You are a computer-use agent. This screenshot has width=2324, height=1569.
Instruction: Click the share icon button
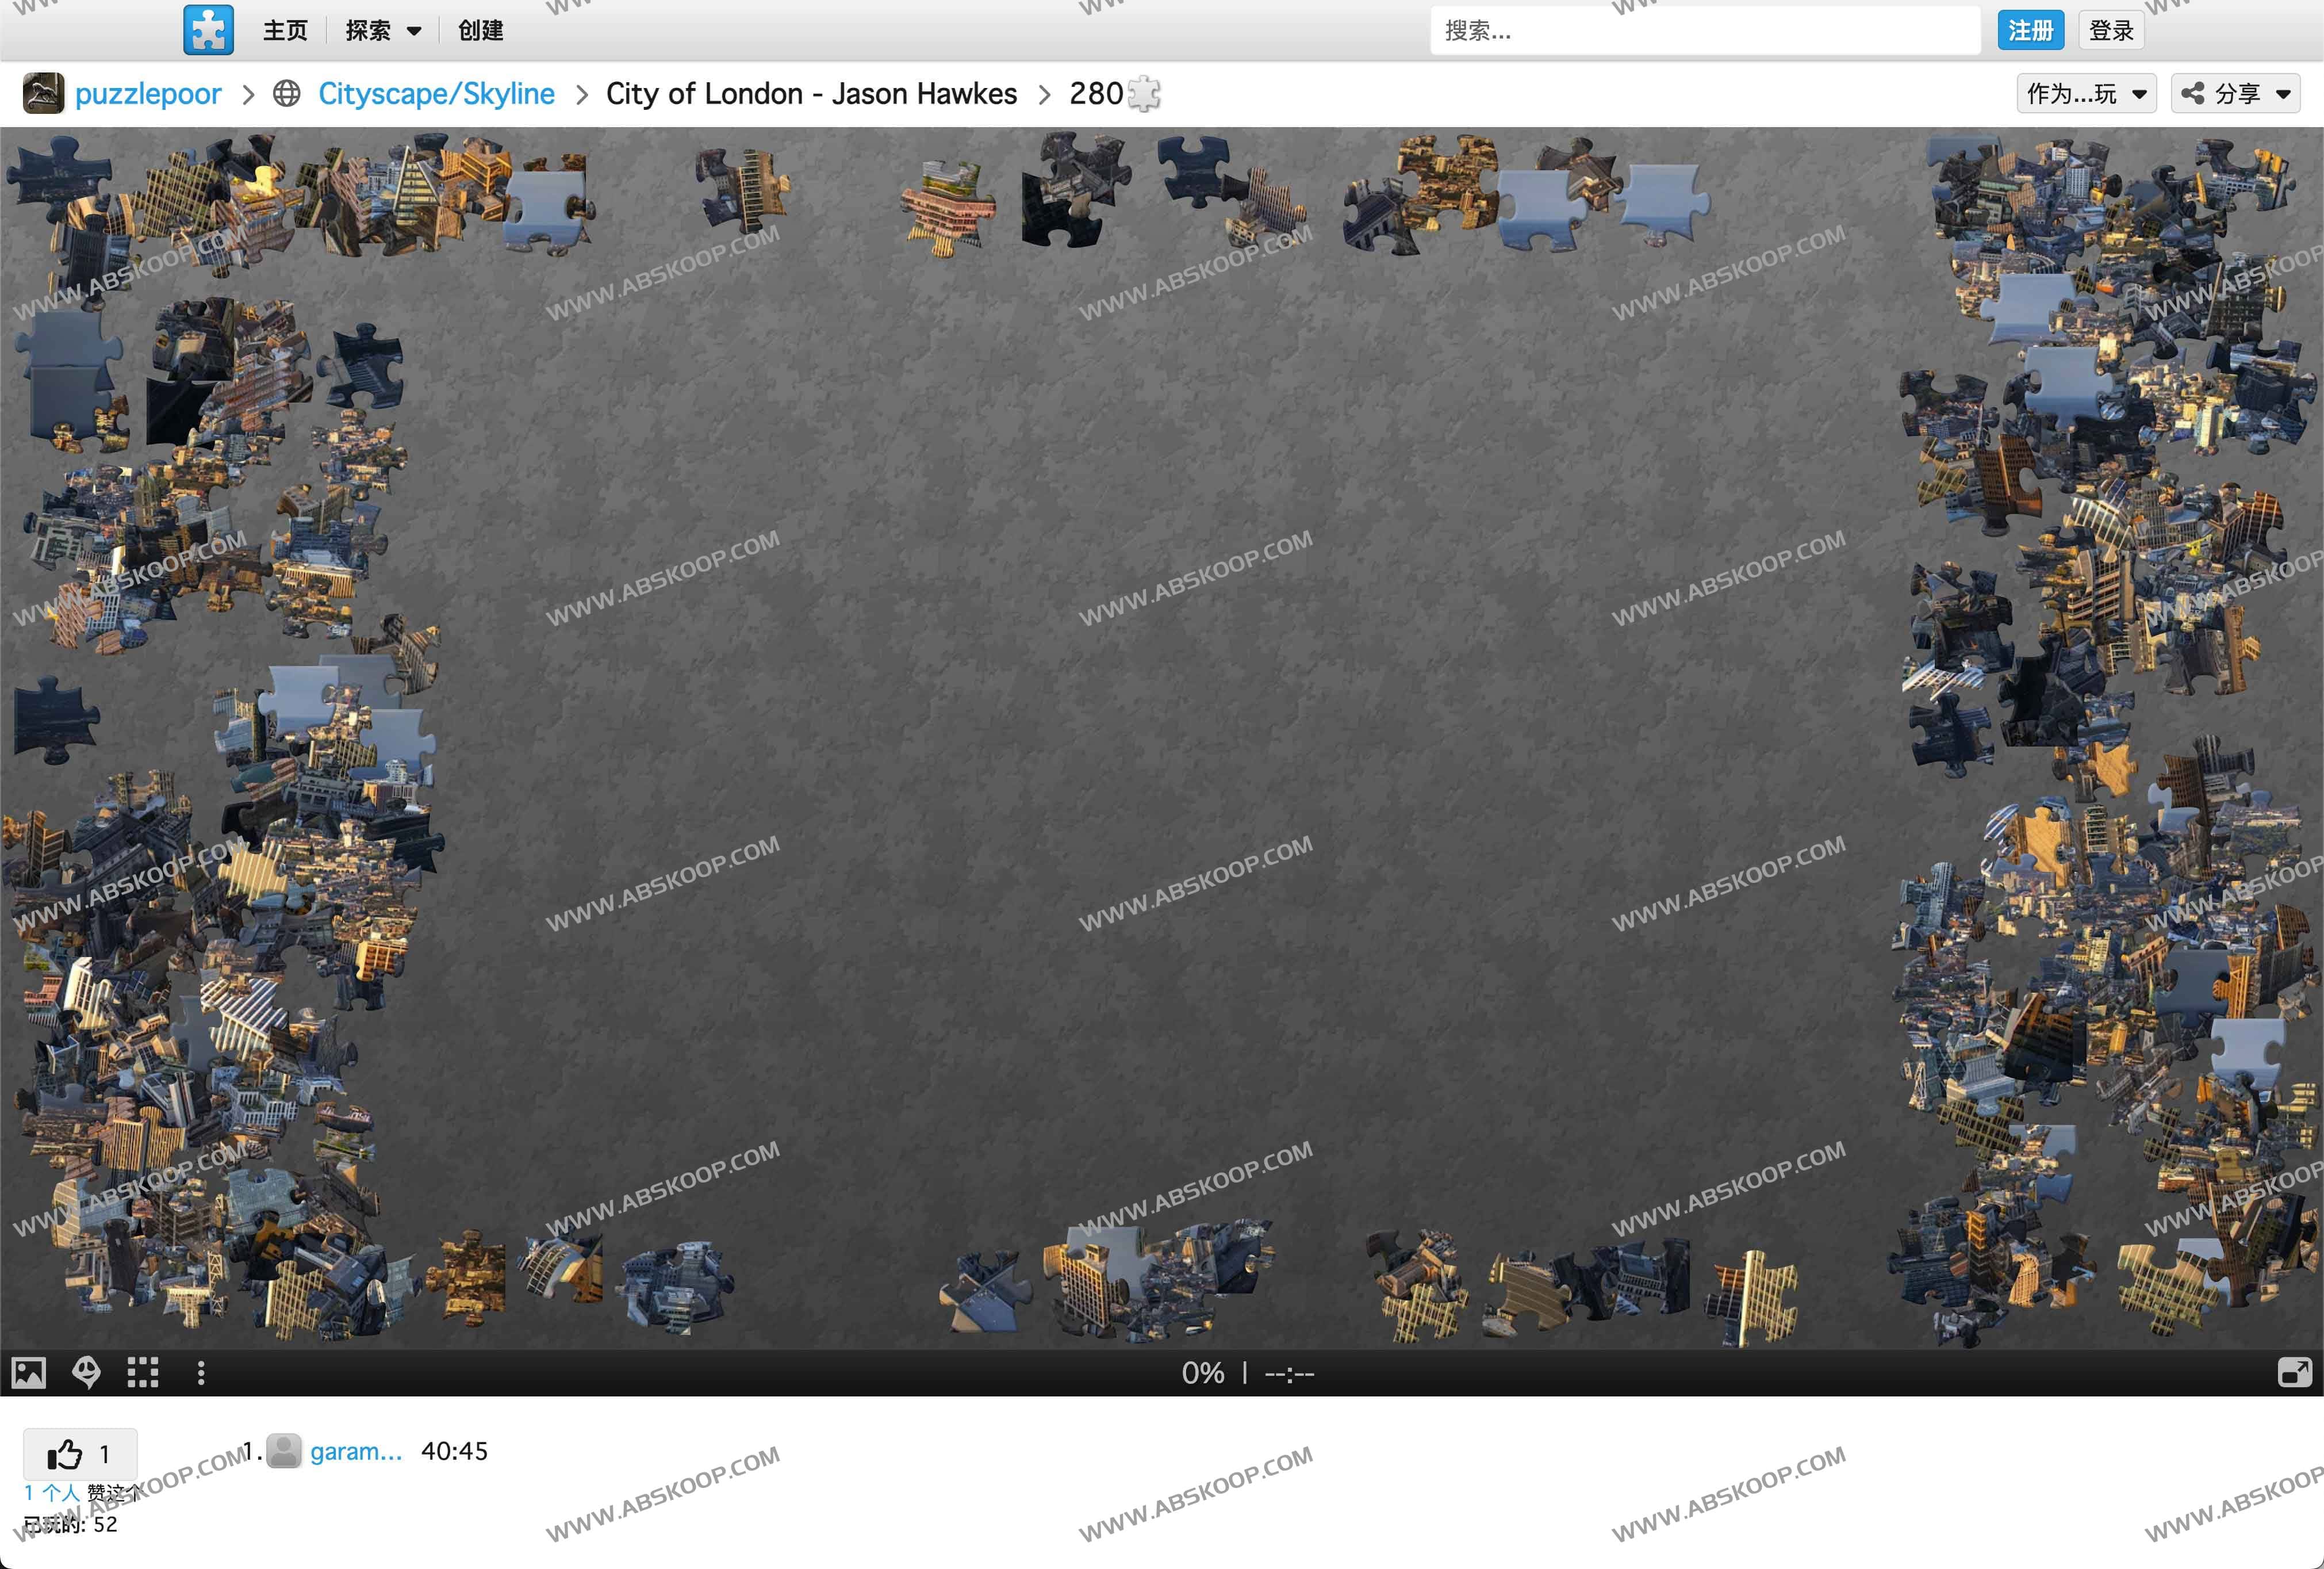[2193, 93]
